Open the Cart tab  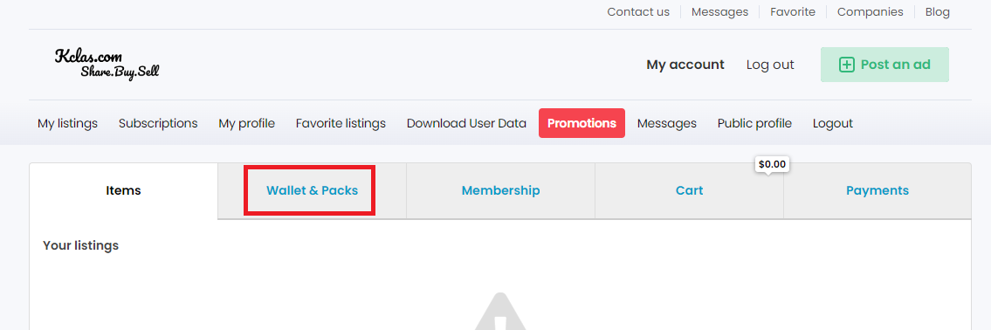click(689, 190)
